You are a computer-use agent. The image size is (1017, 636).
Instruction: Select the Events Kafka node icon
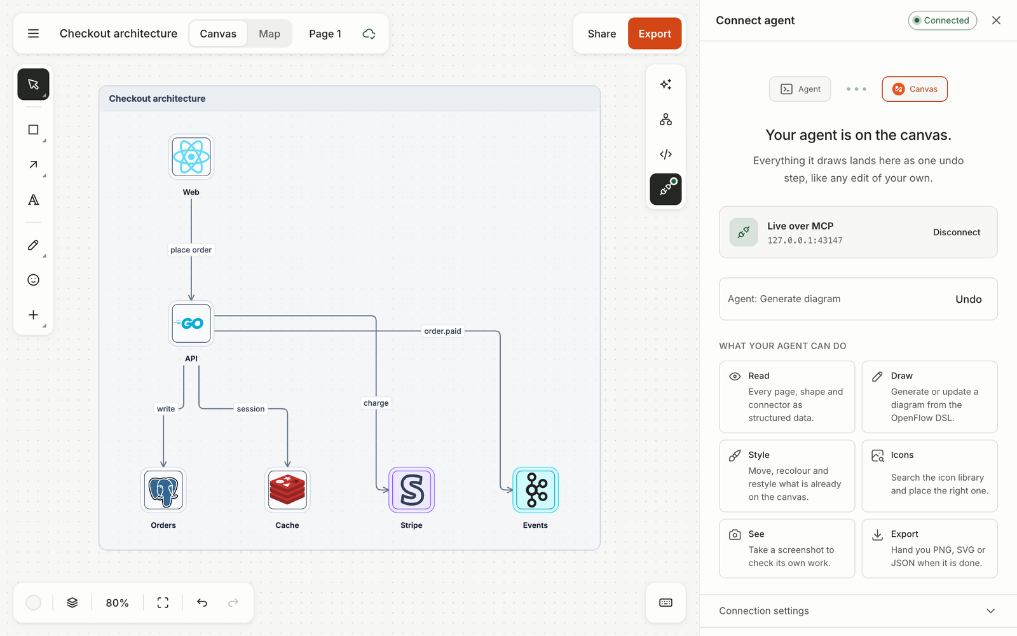[535, 490]
